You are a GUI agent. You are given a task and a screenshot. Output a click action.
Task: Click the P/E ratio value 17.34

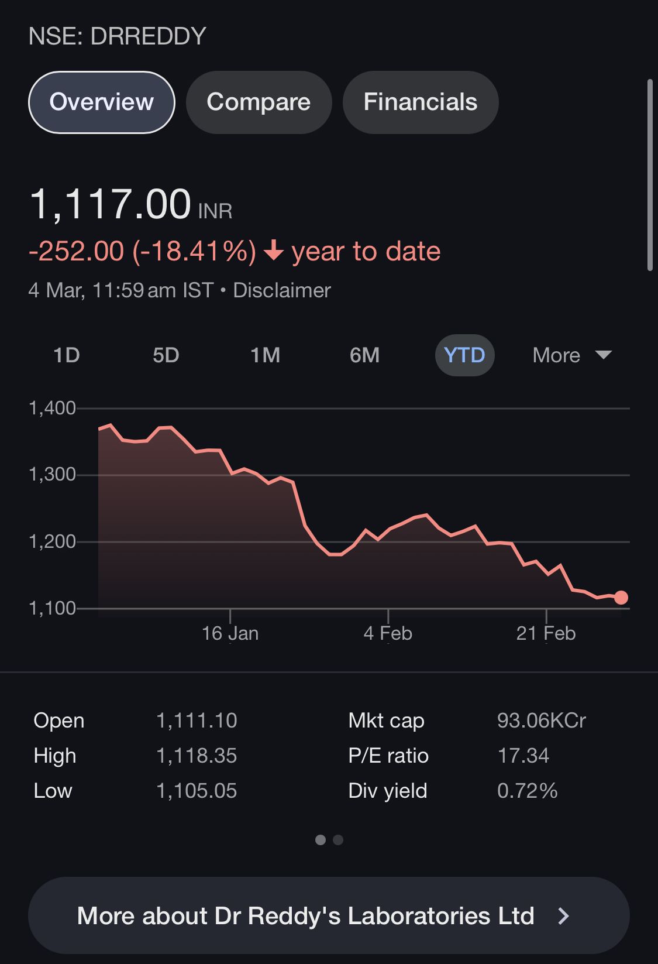pyautogui.click(x=523, y=756)
